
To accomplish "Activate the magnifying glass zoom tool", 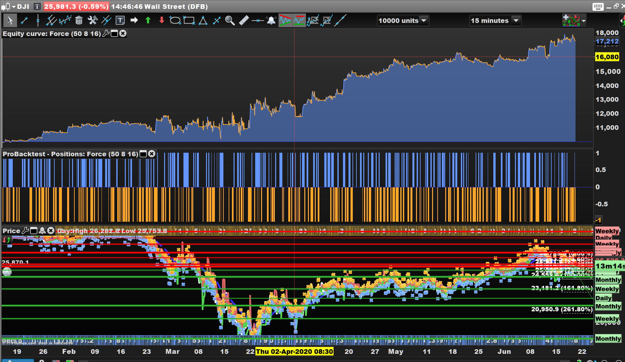I will coord(230,21).
